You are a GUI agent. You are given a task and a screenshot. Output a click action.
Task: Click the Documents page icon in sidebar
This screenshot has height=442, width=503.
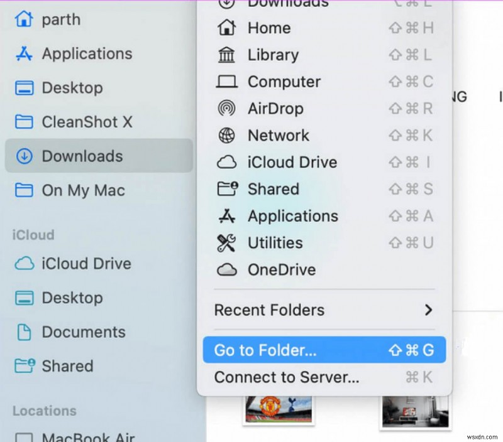(x=24, y=332)
